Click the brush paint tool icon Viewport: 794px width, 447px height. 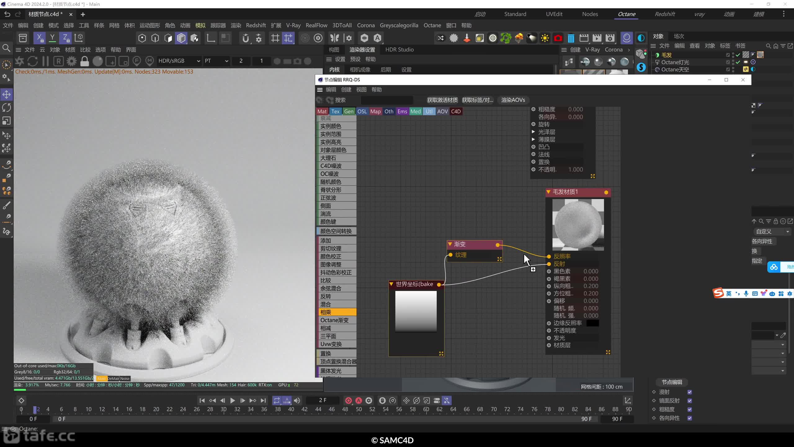click(7, 205)
